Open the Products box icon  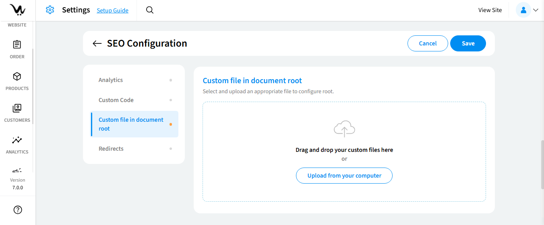[17, 76]
